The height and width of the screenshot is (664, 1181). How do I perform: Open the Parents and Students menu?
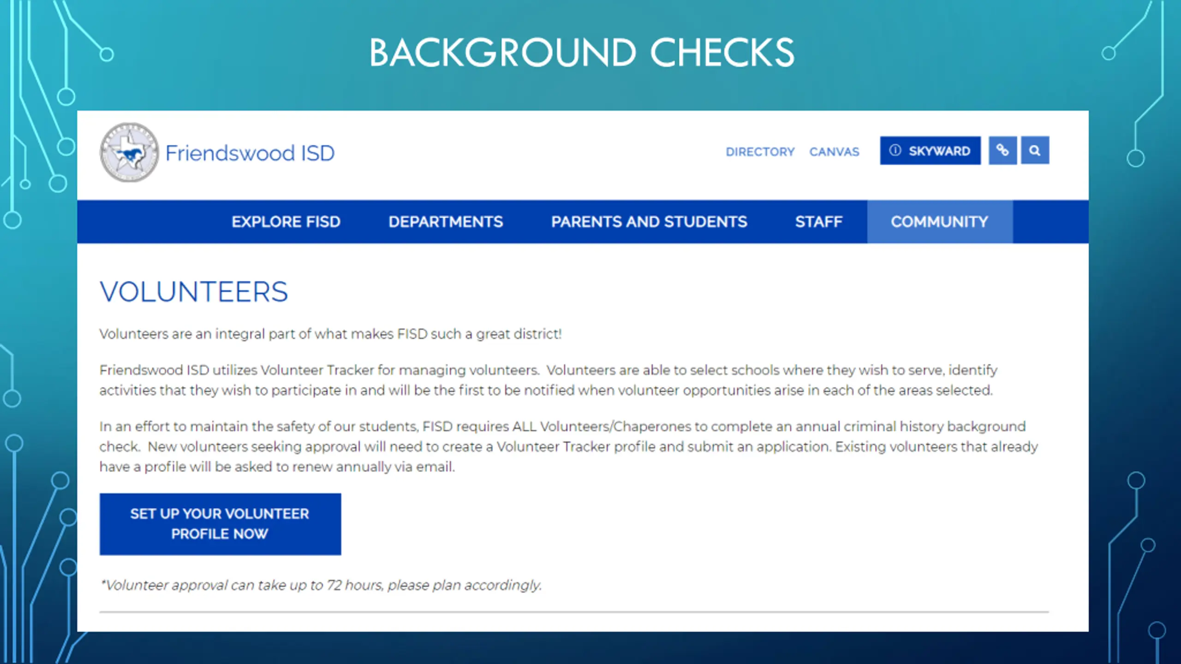click(x=649, y=222)
